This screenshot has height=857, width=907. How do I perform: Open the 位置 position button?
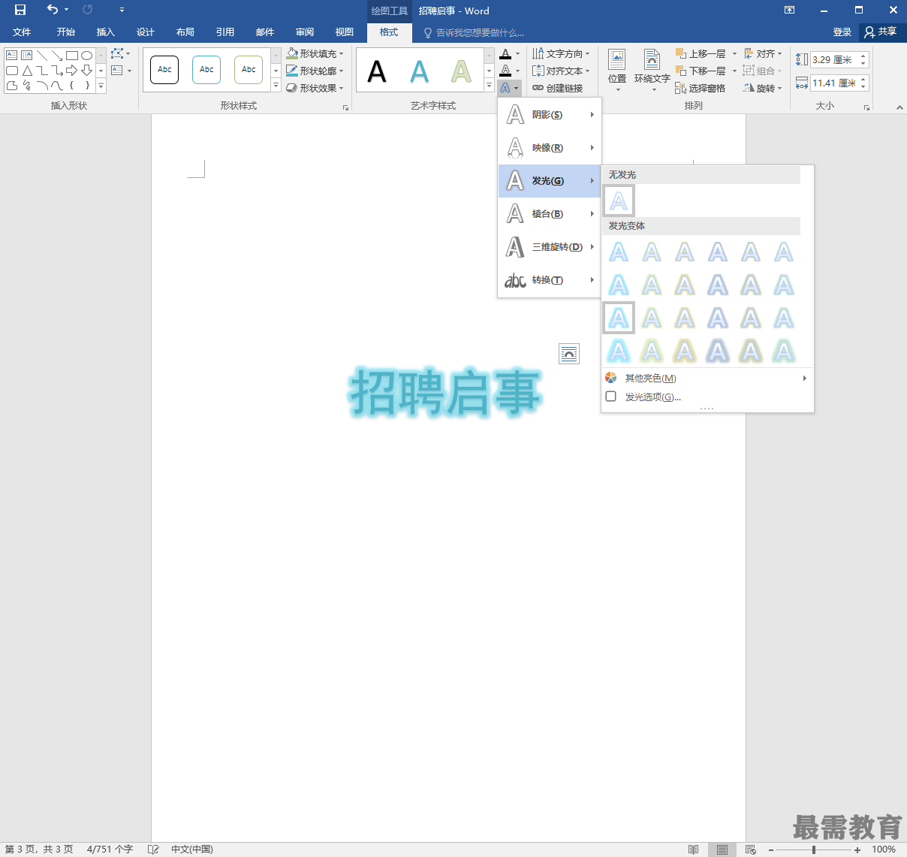(617, 71)
